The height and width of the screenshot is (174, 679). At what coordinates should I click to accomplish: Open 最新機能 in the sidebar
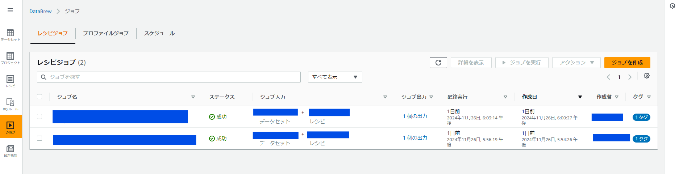pos(11,151)
